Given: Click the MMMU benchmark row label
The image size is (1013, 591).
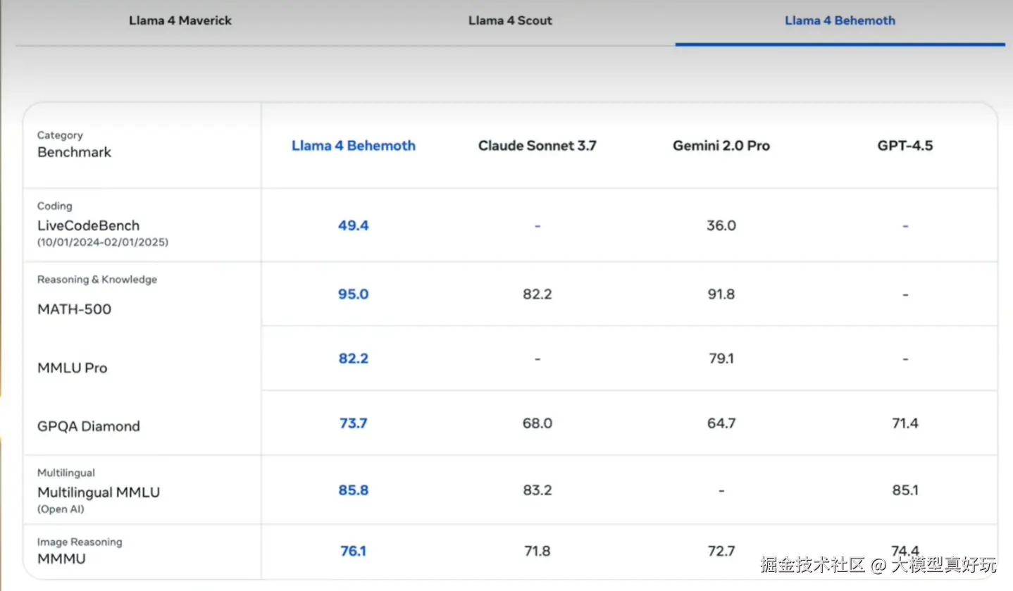Looking at the screenshot, I should coord(61,559).
